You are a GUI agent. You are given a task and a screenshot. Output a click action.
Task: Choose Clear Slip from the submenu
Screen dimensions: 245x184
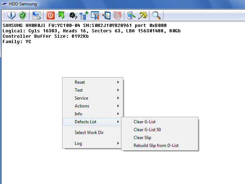pos(160,138)
